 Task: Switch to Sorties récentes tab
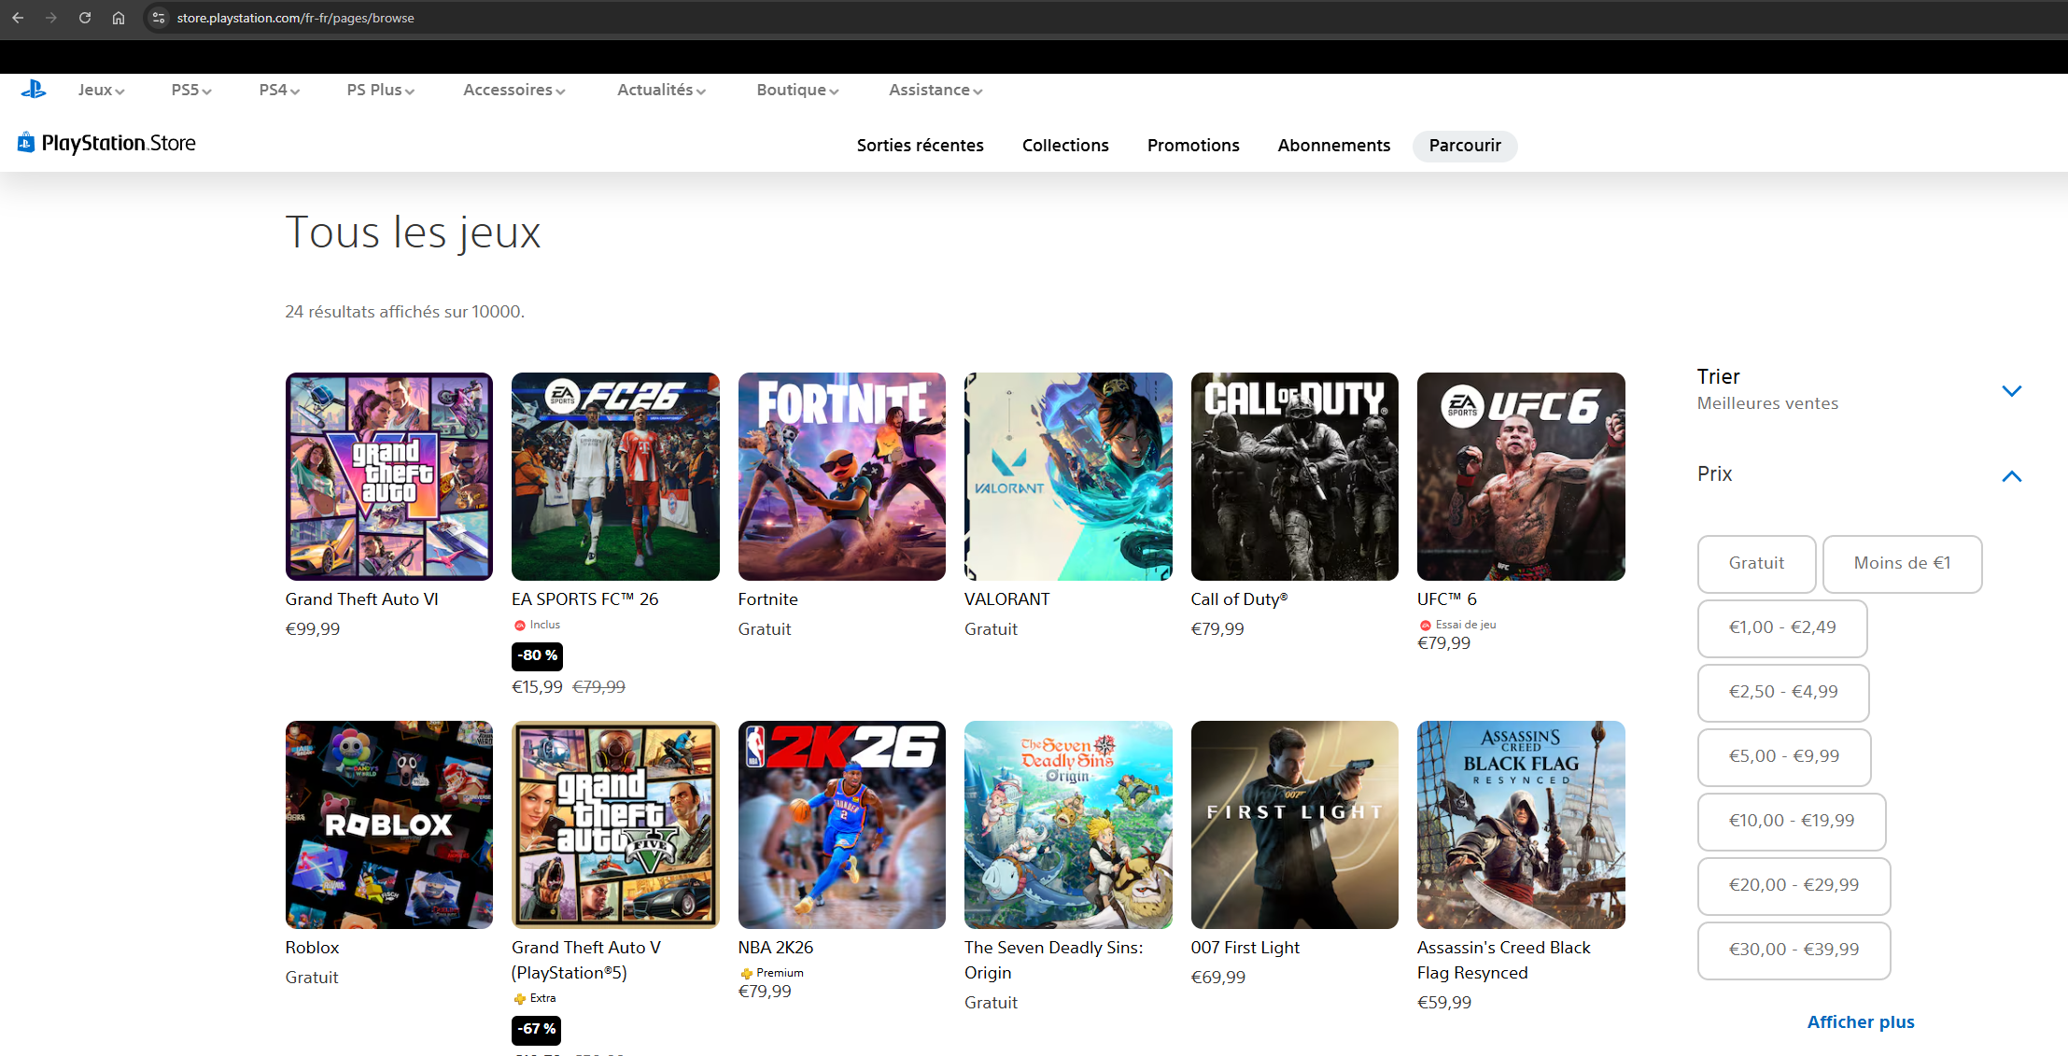point(921,146)
